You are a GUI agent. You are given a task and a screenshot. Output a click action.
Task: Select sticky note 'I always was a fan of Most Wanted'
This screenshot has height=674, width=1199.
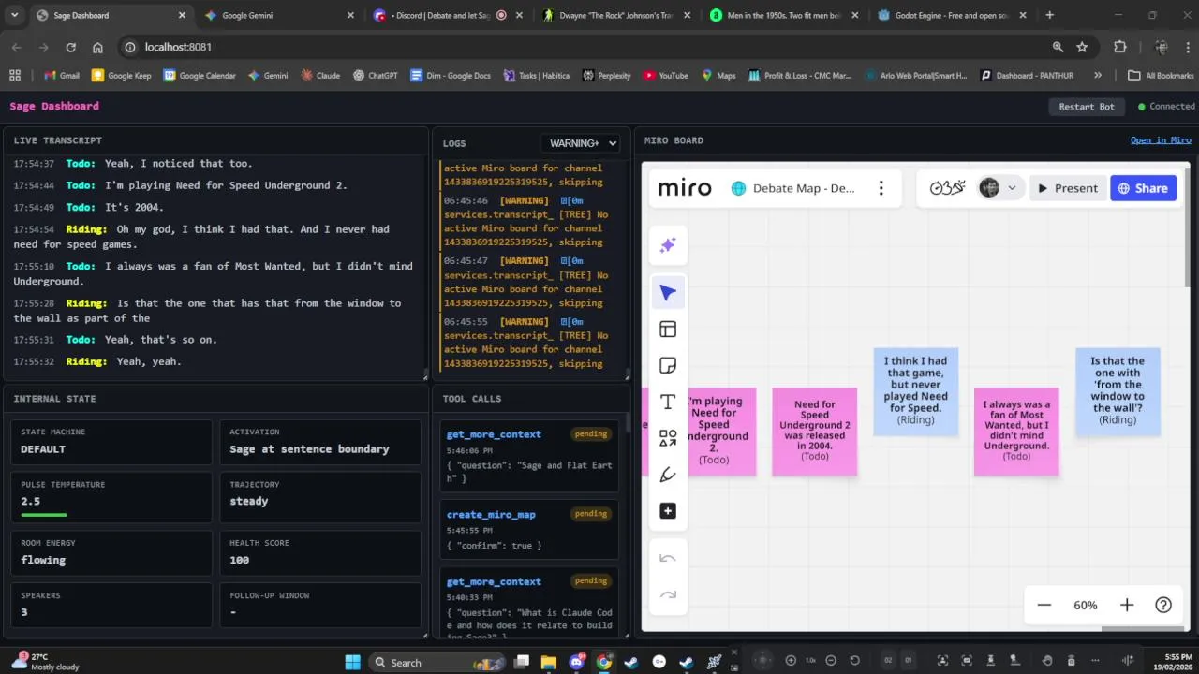1016,432
